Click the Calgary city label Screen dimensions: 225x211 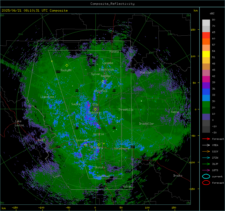pos(97,148)
